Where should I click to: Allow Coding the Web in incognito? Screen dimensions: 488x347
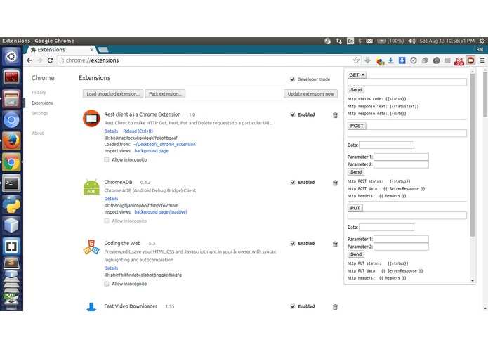[x=107, y=284]
